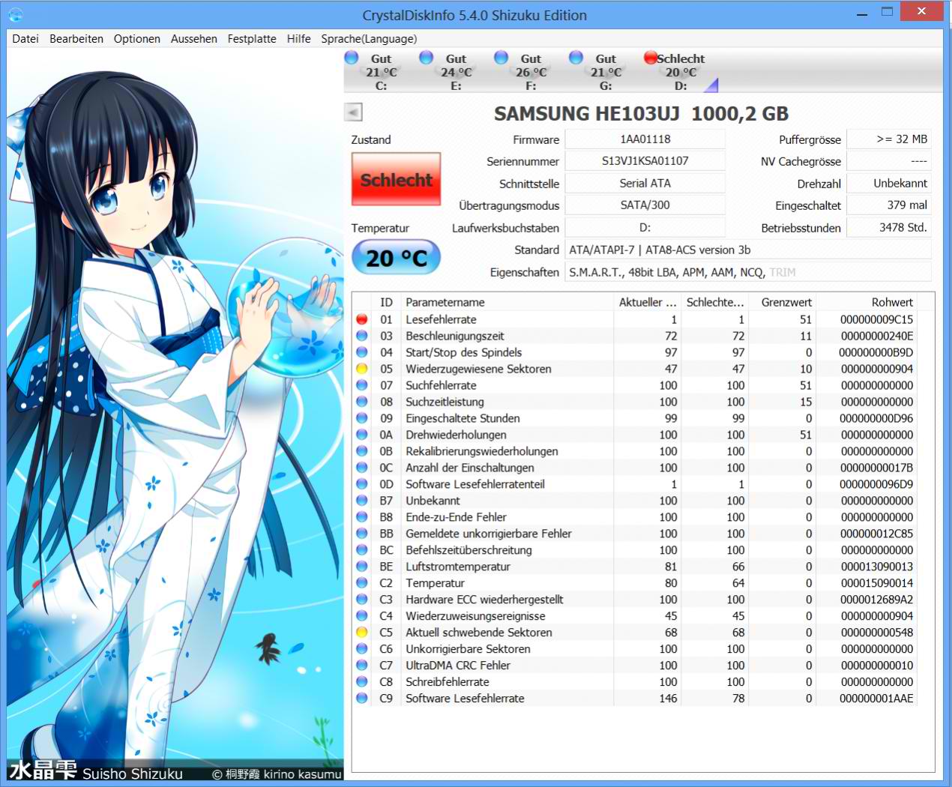
Task: Click blue dot of Eingeschaltete Stunden
Action: pyautogui.click(x=362, y=418)
